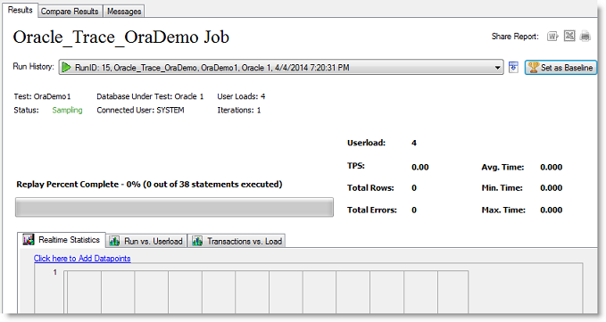606x322 pixels.
Task: Click the trophy icon on Set as Baseline
Action: [x=534, y=67]
